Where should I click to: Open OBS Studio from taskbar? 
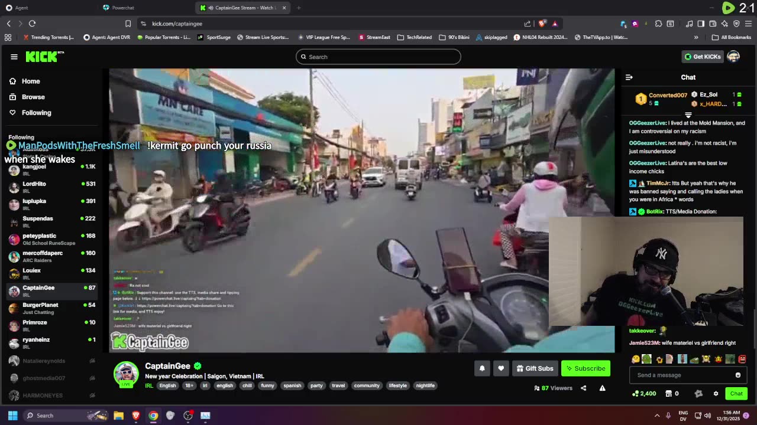tap(188, 416)
